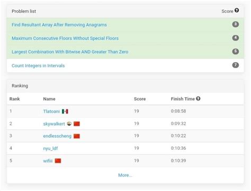Click the Score help question-mark icon
This screenshot has width=251, height=191.
click(237, 11)
